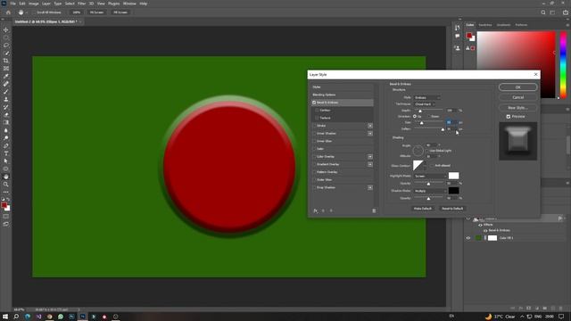The image size is (571, 321).
Task: Select the Eraser tool
Action: pos(6,115)
